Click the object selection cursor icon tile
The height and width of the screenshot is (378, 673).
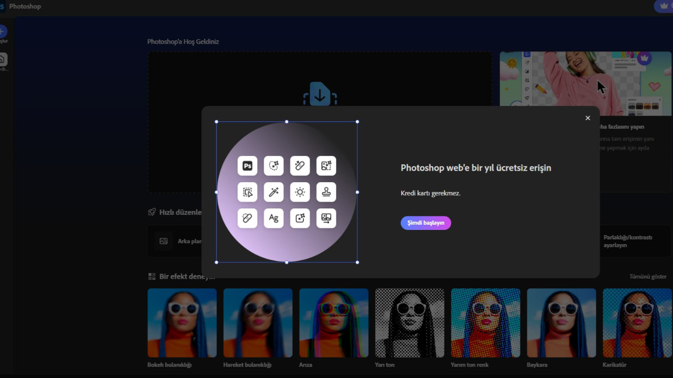247,192
